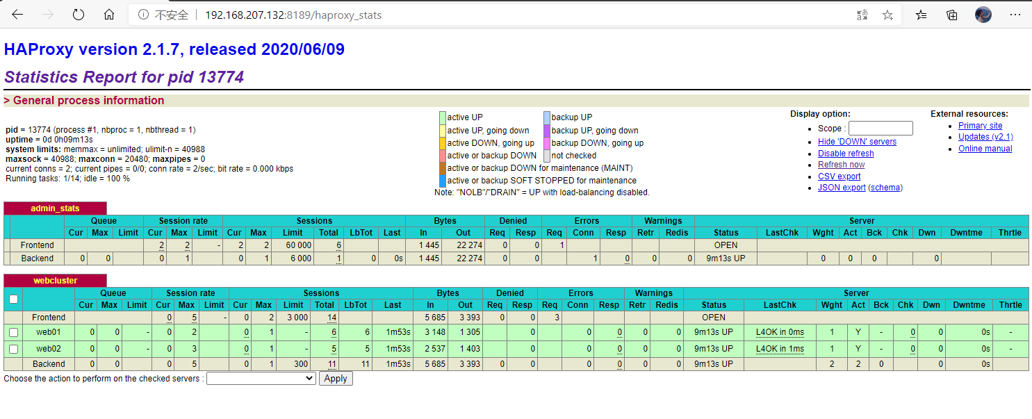
Task: Click the 3 000 session limit value
Action: (296, 318)
